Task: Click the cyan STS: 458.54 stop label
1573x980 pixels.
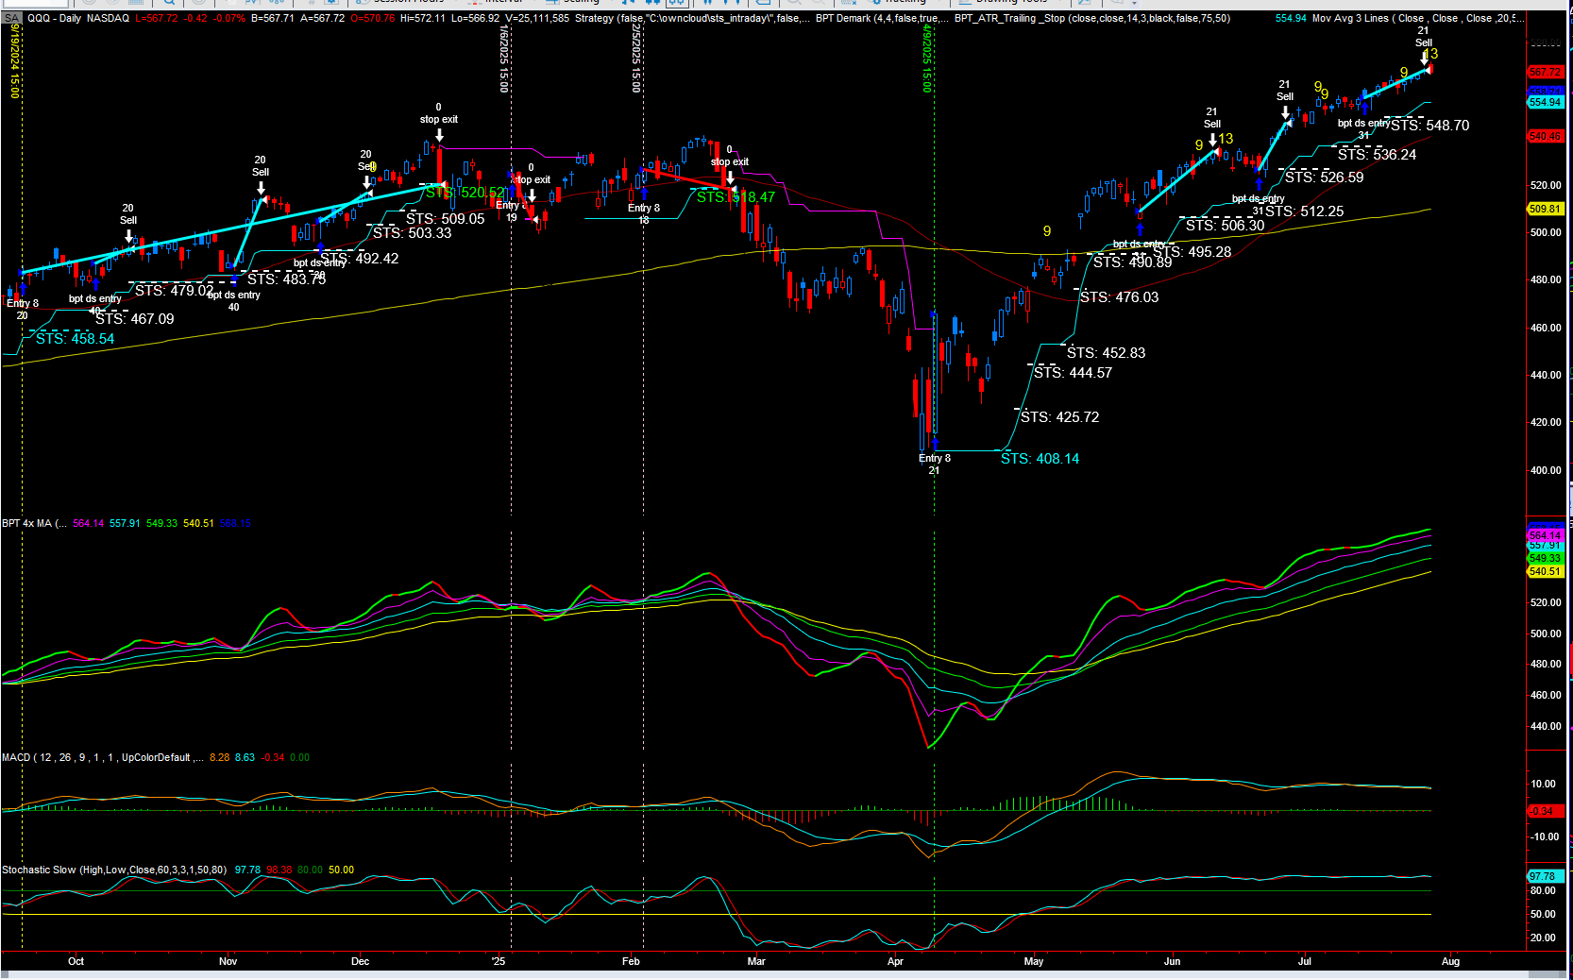Action: click(x=75, y=339)
